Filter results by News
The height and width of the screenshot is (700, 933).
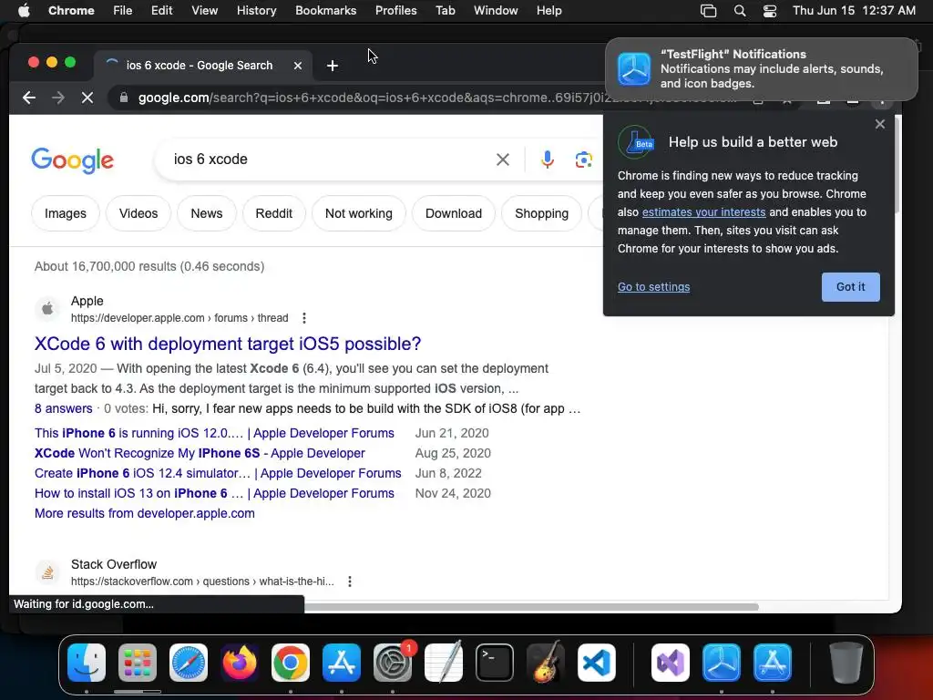click(x=207, y=213)
